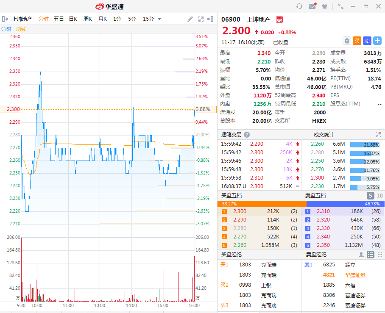
Task: Click the 卖盘经纪 header
Action: (x=316, y=255)
